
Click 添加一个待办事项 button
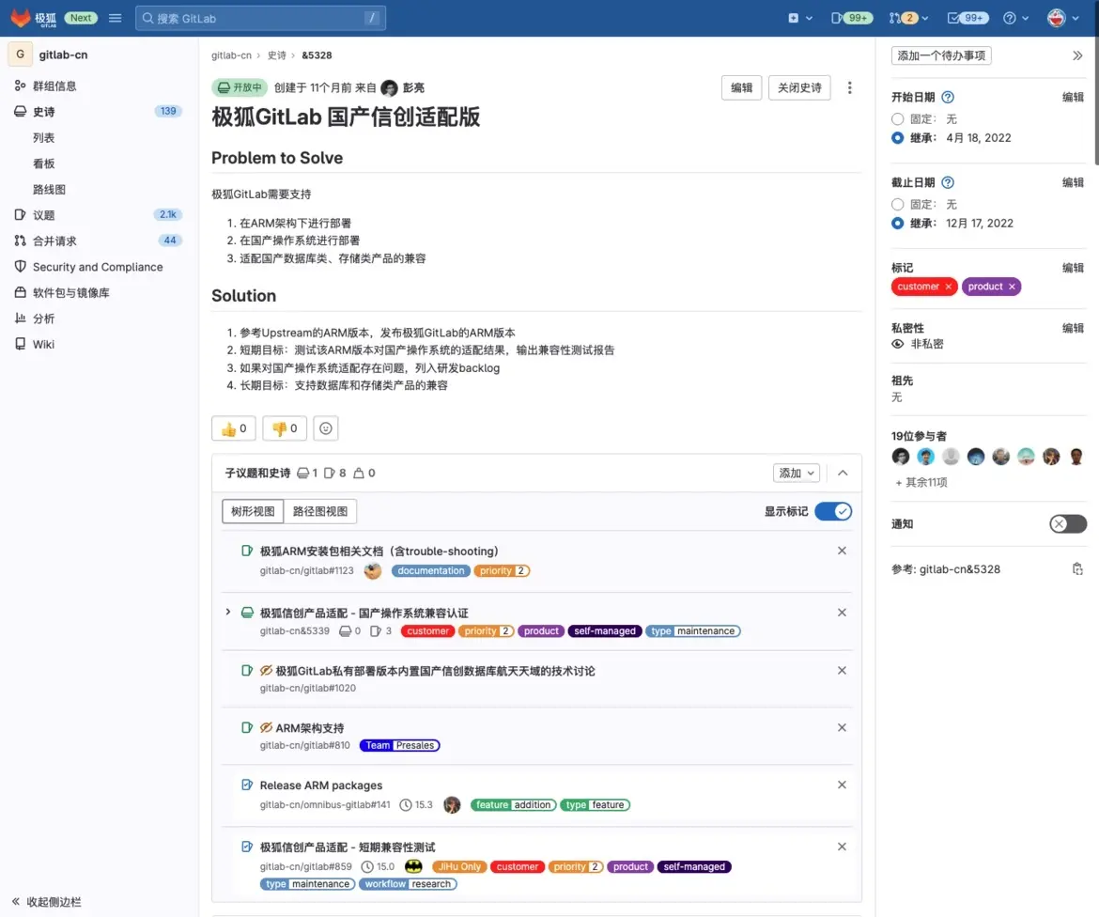point(941,55)
